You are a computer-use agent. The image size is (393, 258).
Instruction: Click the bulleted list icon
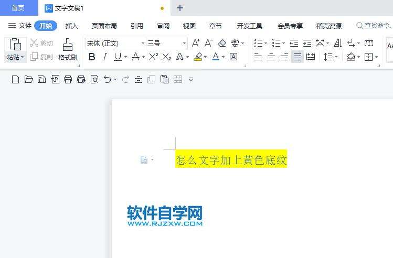[x=258, y=44]
